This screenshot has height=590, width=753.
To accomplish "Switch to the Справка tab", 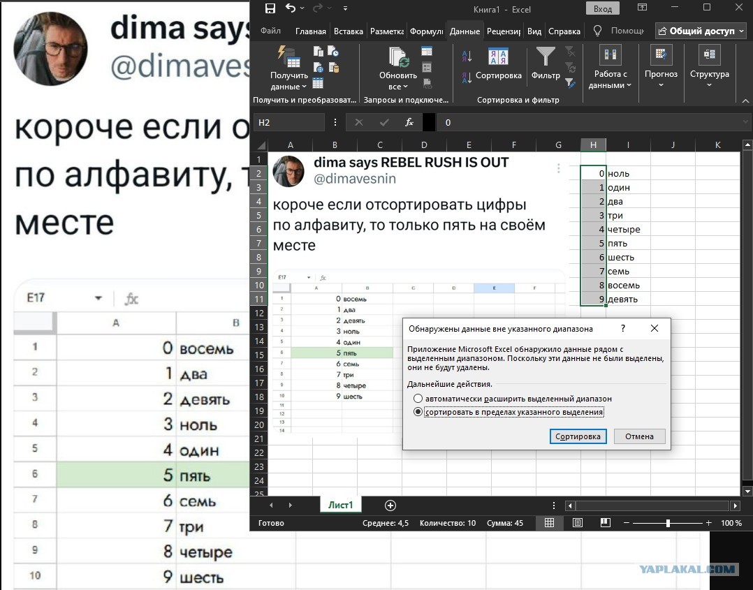I will coord(564,31).
